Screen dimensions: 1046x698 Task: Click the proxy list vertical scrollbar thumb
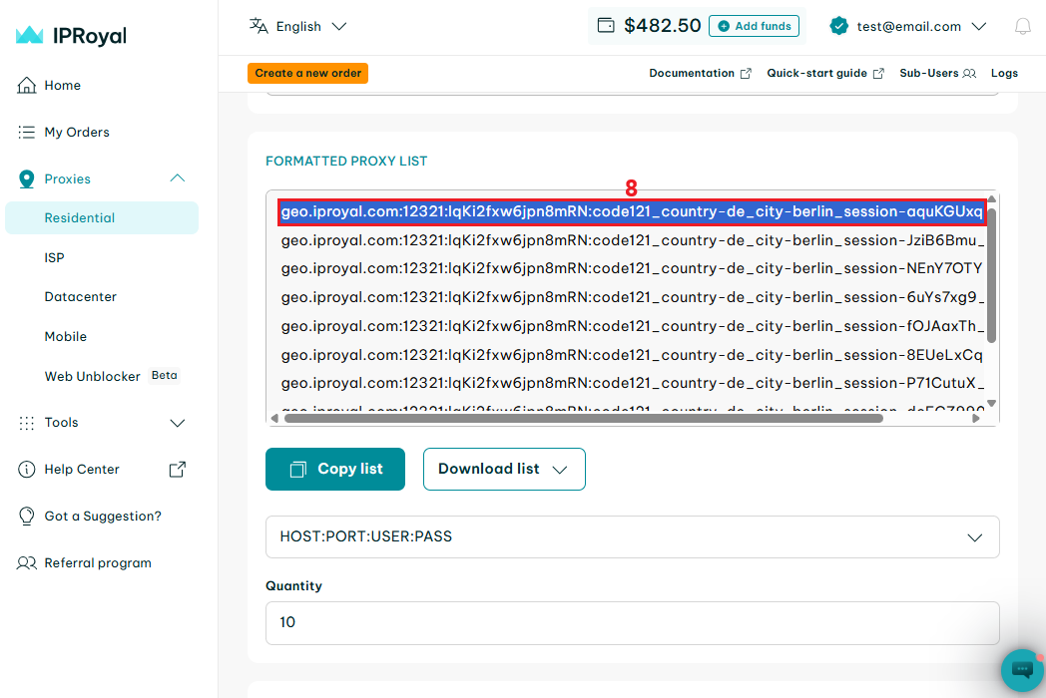pos(991,274)
